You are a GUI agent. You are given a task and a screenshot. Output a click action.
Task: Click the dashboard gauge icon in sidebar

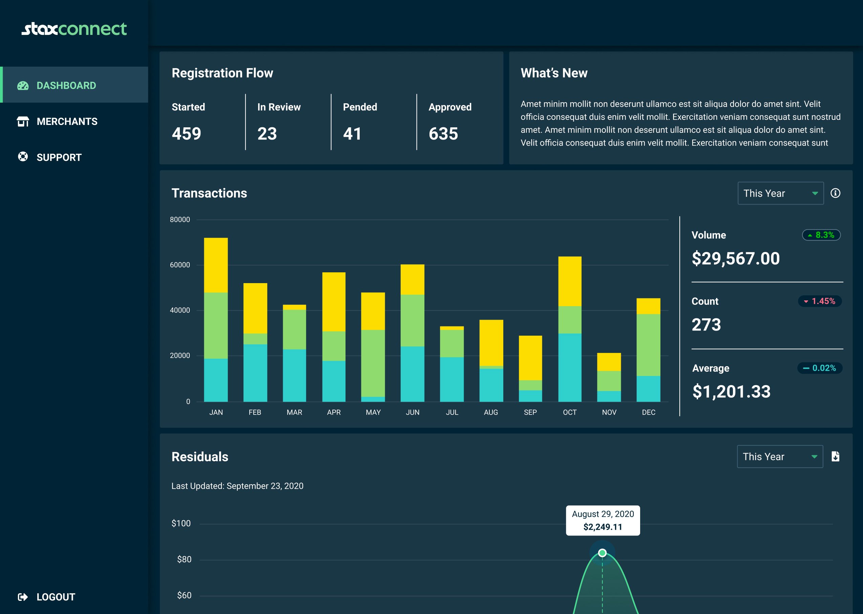(23, 85)
